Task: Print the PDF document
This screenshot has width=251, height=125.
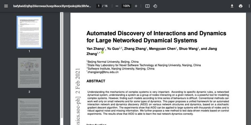Action: [x=241, y=6]
